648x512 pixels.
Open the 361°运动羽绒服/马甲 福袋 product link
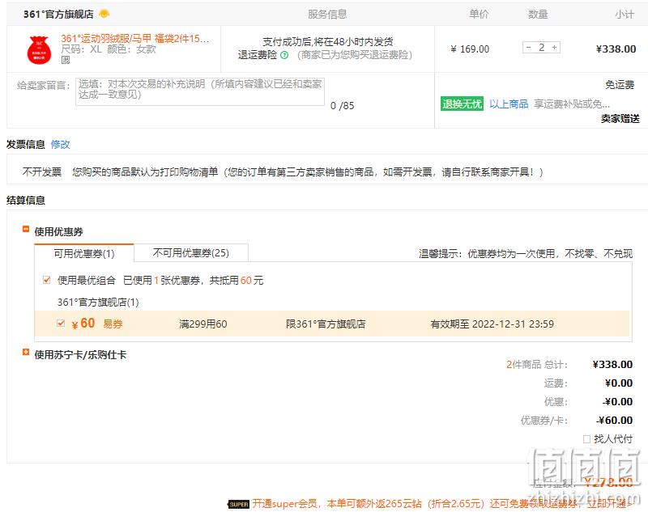(134, 39)
